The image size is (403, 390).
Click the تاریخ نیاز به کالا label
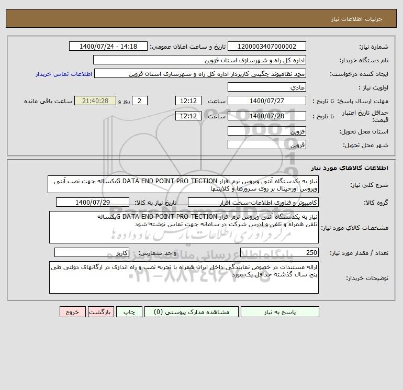(155, 203)
